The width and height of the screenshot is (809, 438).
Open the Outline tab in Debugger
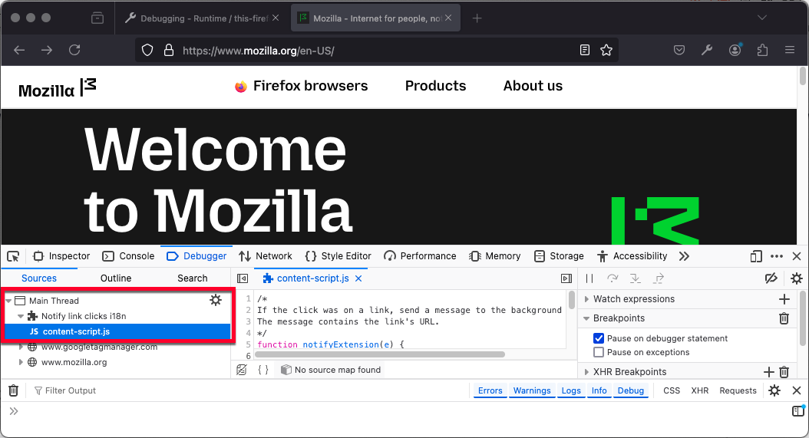tap(116, 278)
